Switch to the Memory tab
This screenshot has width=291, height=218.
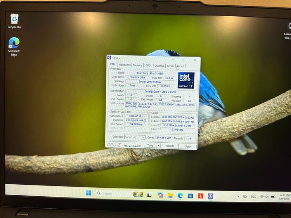click(x=137, y=65)
